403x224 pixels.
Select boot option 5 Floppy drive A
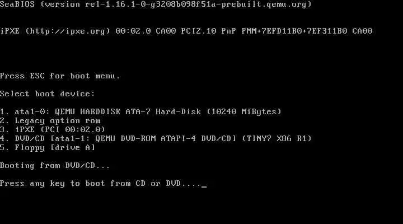point(48,147)
